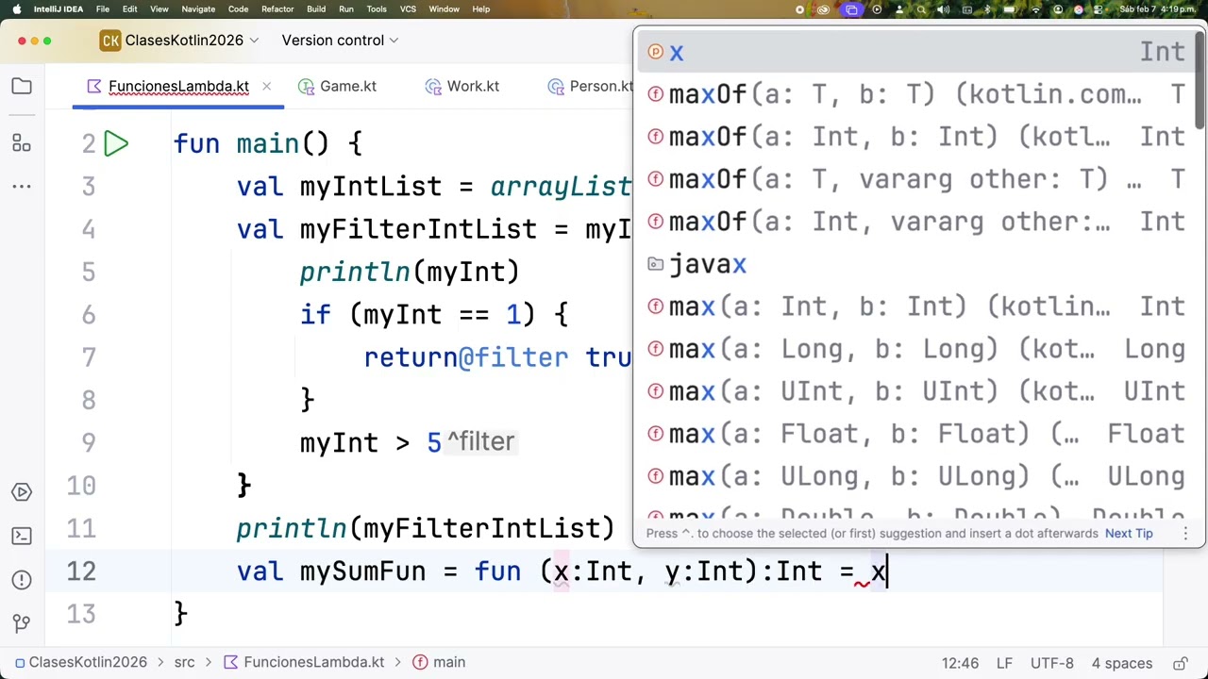
Task: Open the Navigate menu
Action: (x=198, y=9)
